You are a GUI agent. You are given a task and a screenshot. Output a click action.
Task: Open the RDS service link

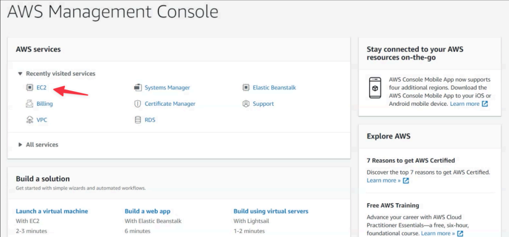pos(150,120)
